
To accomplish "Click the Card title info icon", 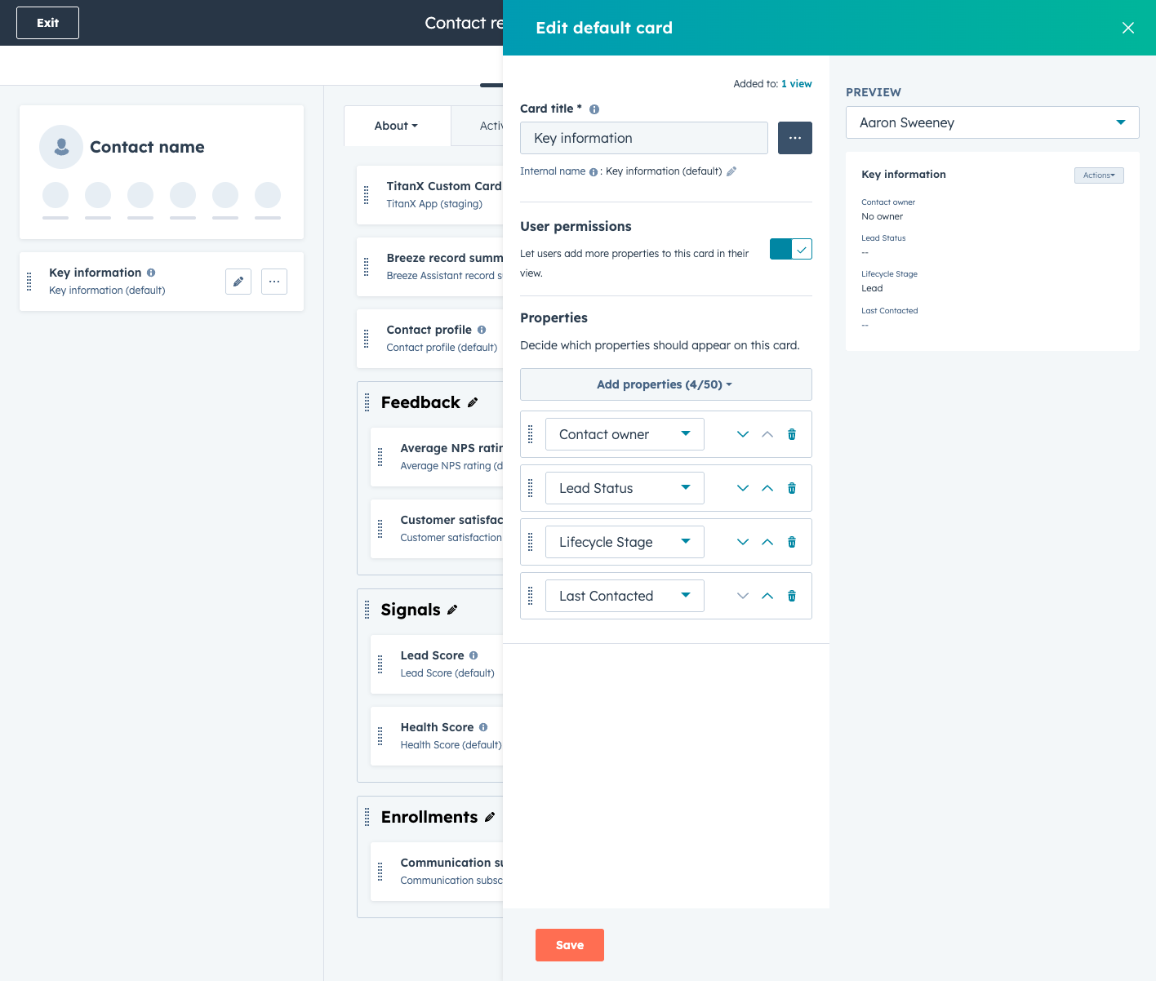I will point(594,109).
